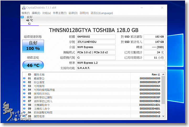Click raw value 000000005D18D1

click(x=150, y=105)
